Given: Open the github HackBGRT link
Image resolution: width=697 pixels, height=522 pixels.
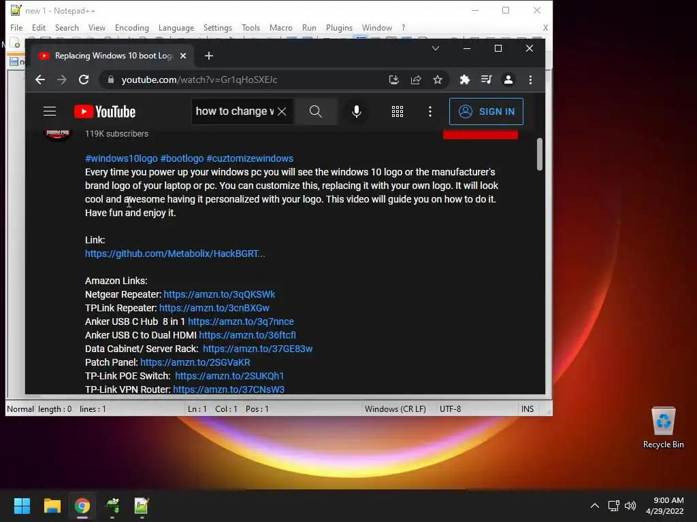Looking at the screenshot, I should point(175,254).
